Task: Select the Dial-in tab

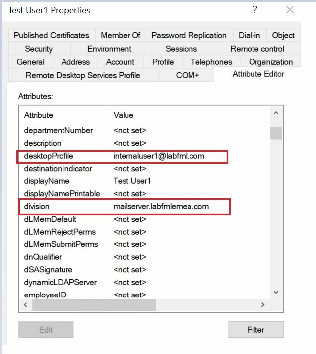Action: coord(250,35)
